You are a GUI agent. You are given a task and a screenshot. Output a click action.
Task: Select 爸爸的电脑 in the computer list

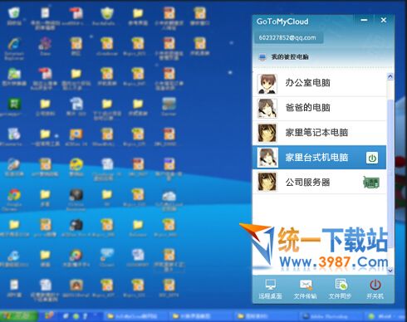click(x=320, y=109)
